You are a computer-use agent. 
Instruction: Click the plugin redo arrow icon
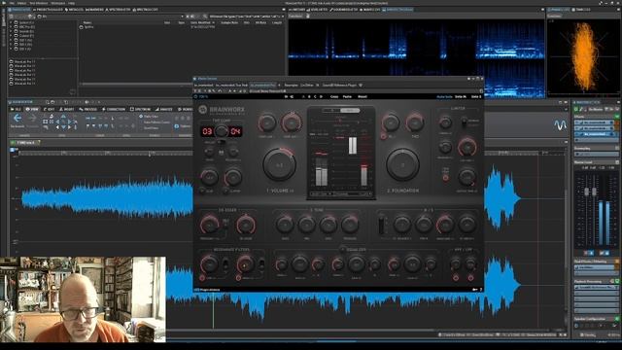(x=292, y=96)
